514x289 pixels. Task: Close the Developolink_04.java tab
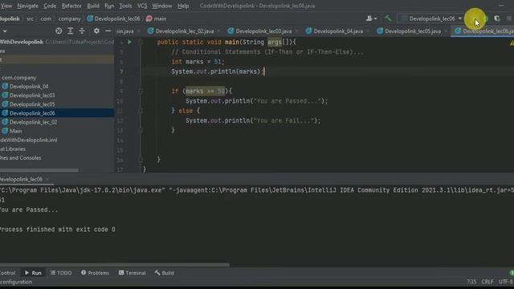click(368, 31)
